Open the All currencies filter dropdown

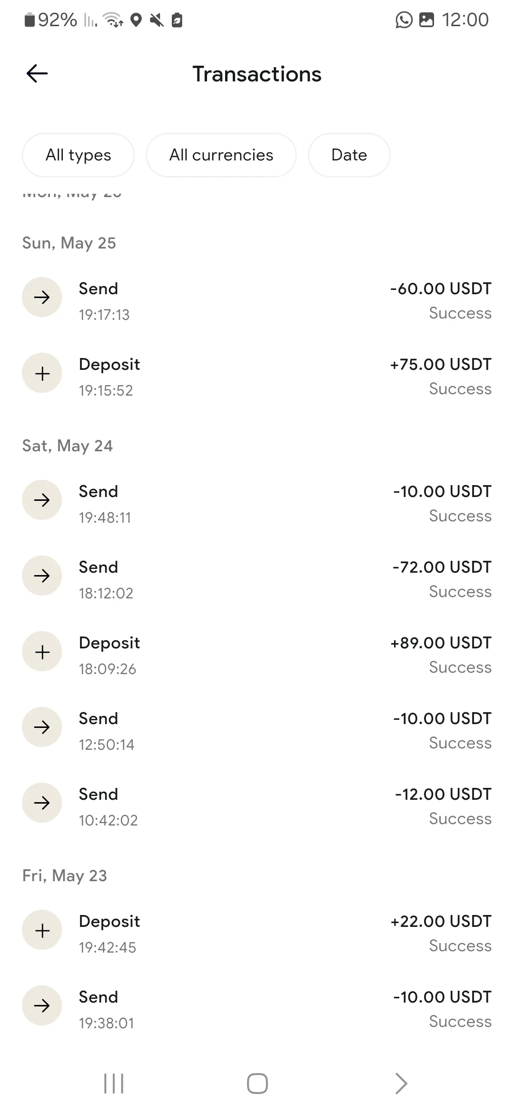(221, 155)
